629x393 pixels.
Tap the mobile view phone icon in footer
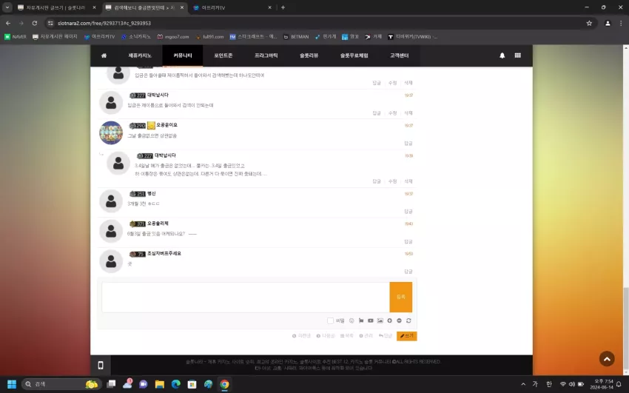(101, 365)
